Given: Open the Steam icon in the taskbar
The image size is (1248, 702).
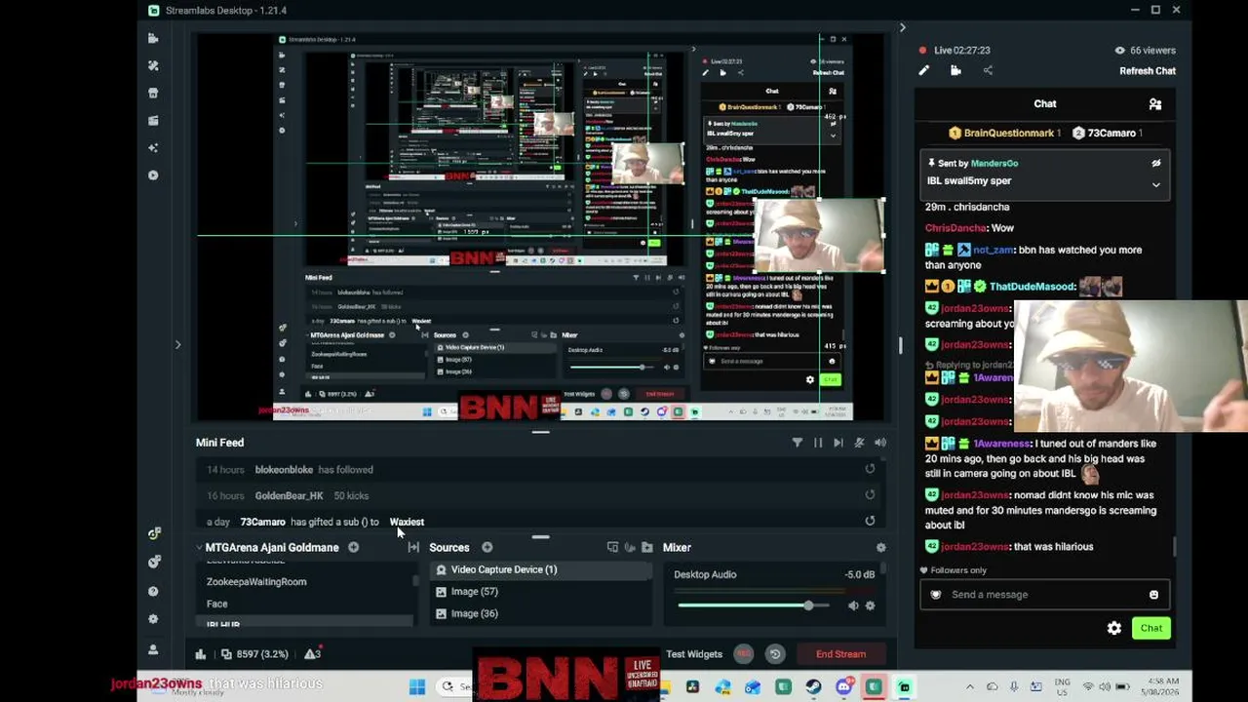Looking at the screenshot, I should pos(813,687).
